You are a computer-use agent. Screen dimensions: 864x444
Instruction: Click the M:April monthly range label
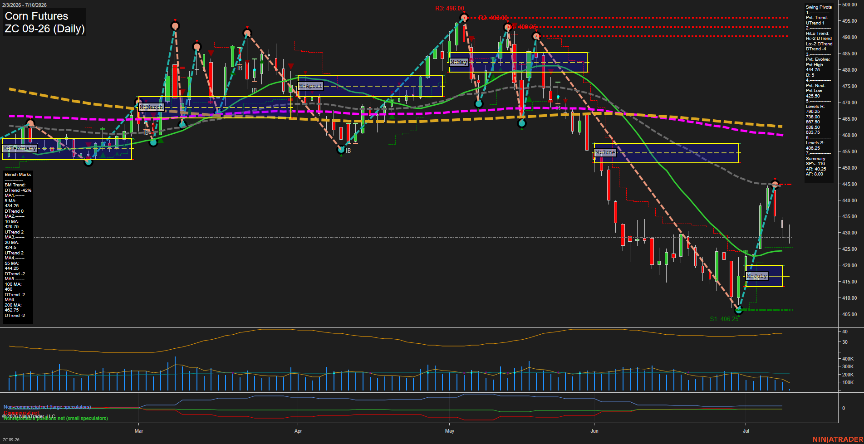pos(310,86)
